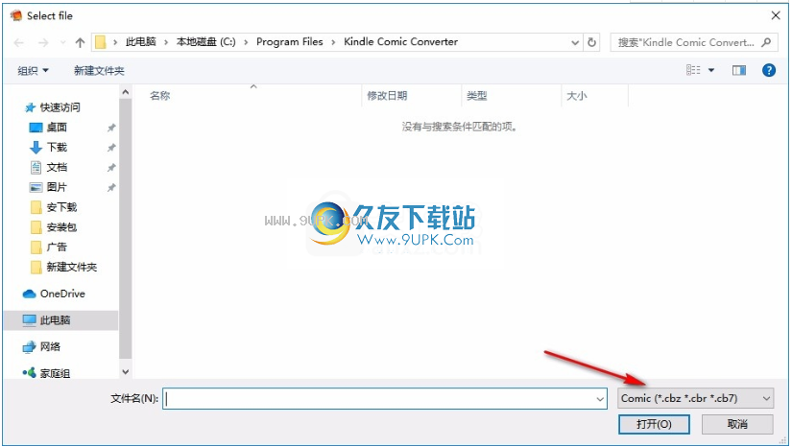Go forward with the forward arrow

pos(43,43)
